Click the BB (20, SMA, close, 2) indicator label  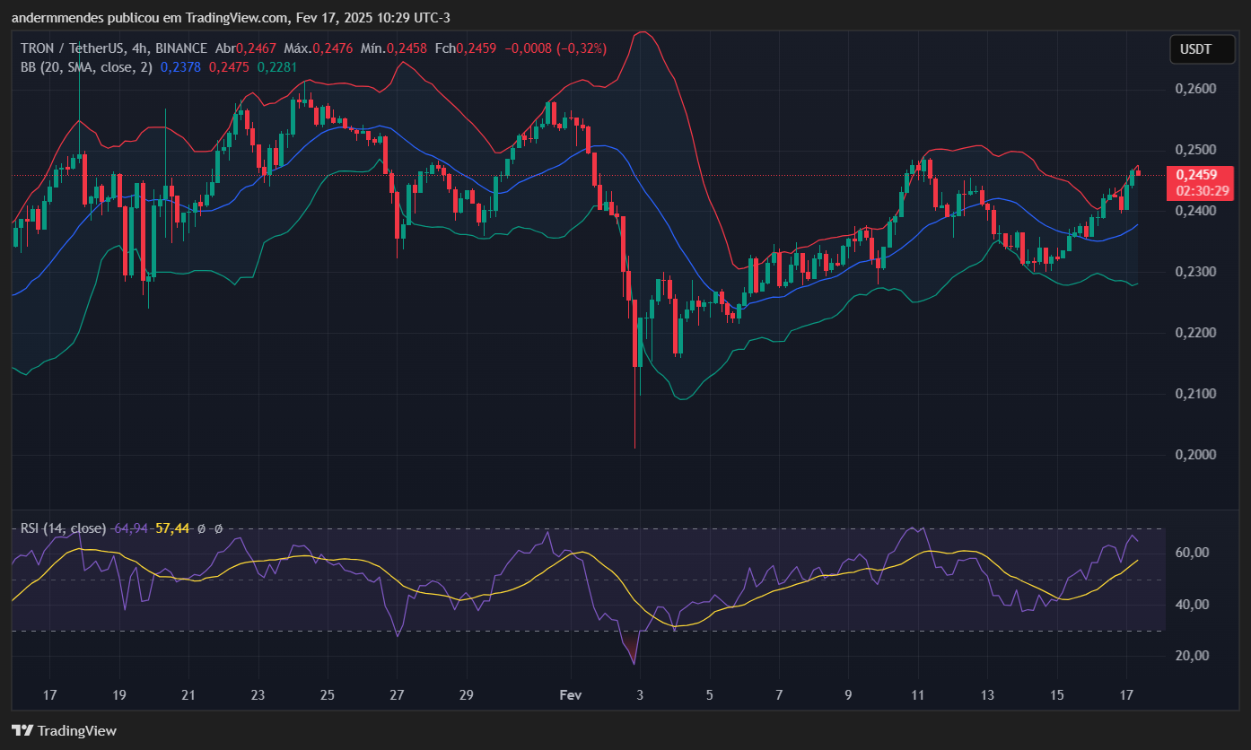click(86, 66)
